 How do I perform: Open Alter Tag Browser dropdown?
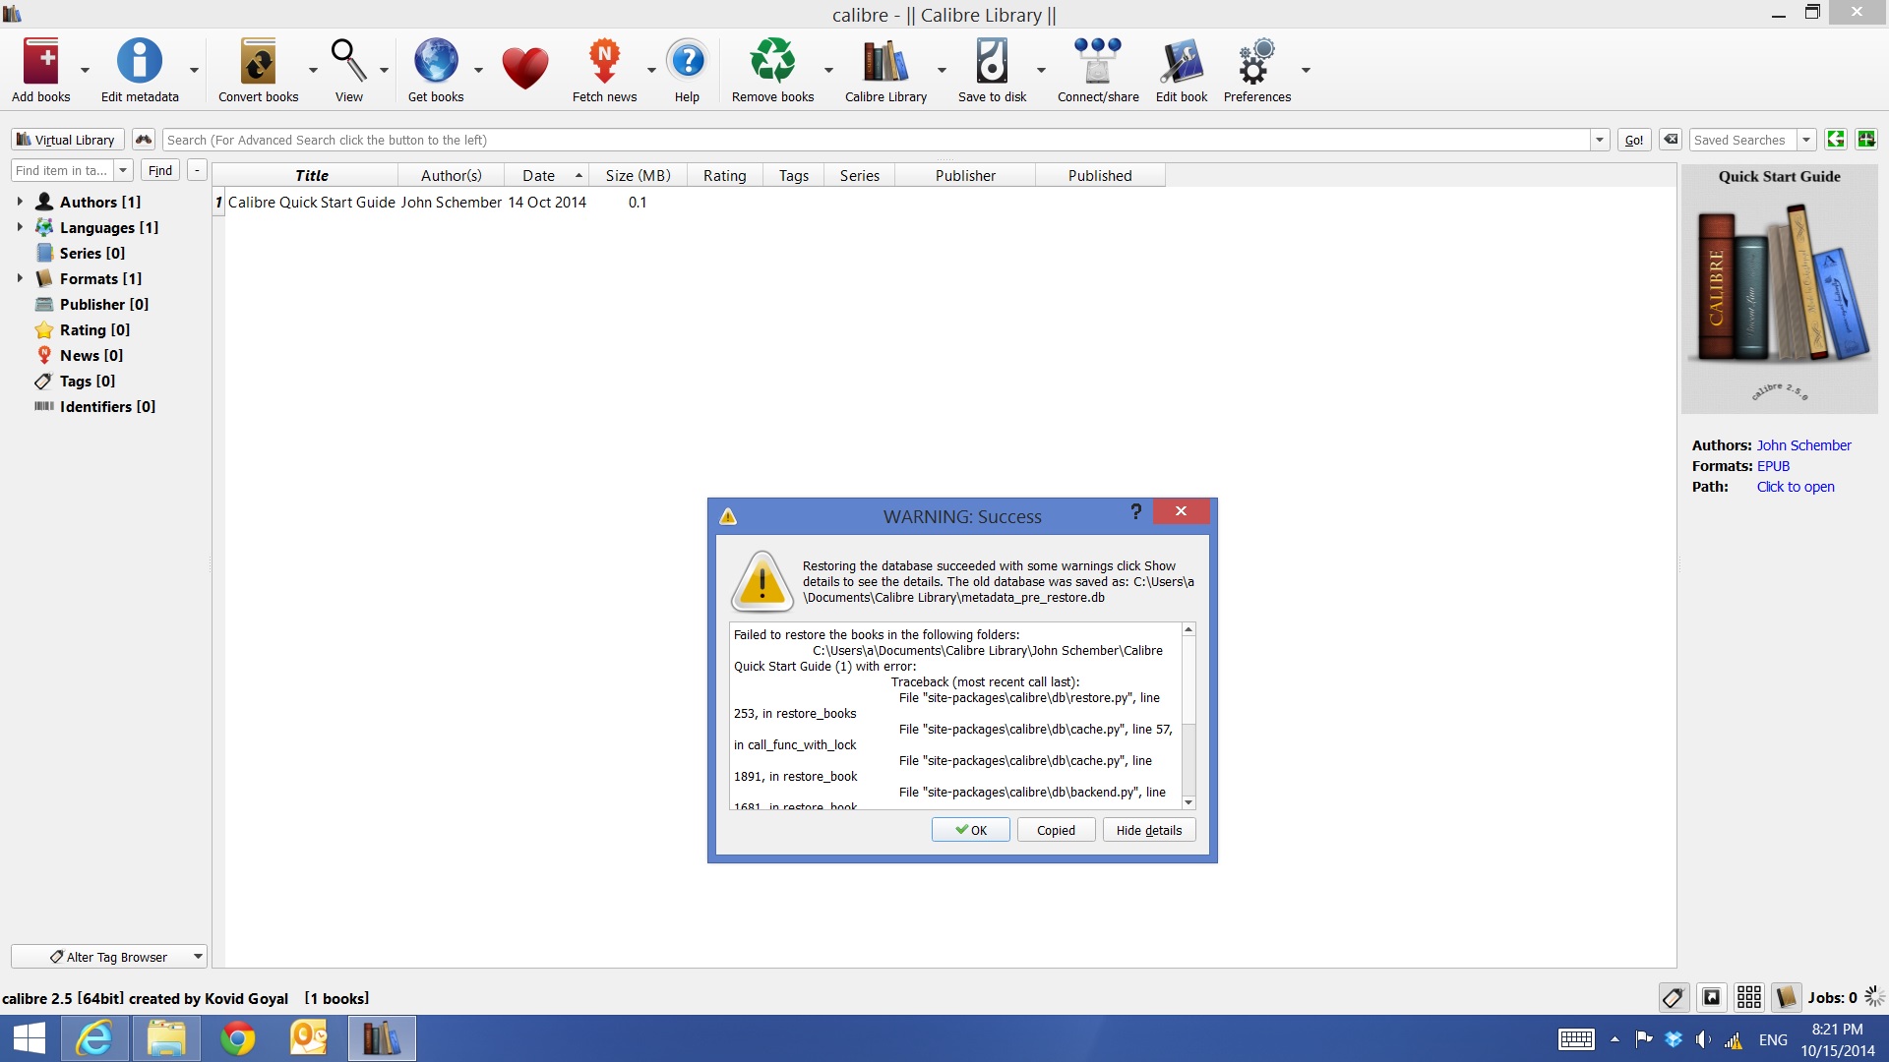click(108, 957)
